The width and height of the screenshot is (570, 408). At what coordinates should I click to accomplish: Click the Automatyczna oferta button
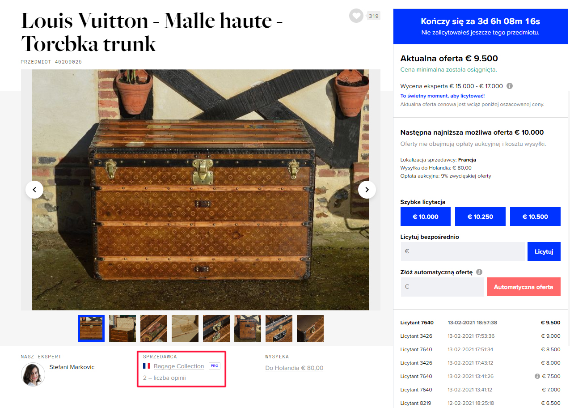pyautogui.click(x=524, y=287)
